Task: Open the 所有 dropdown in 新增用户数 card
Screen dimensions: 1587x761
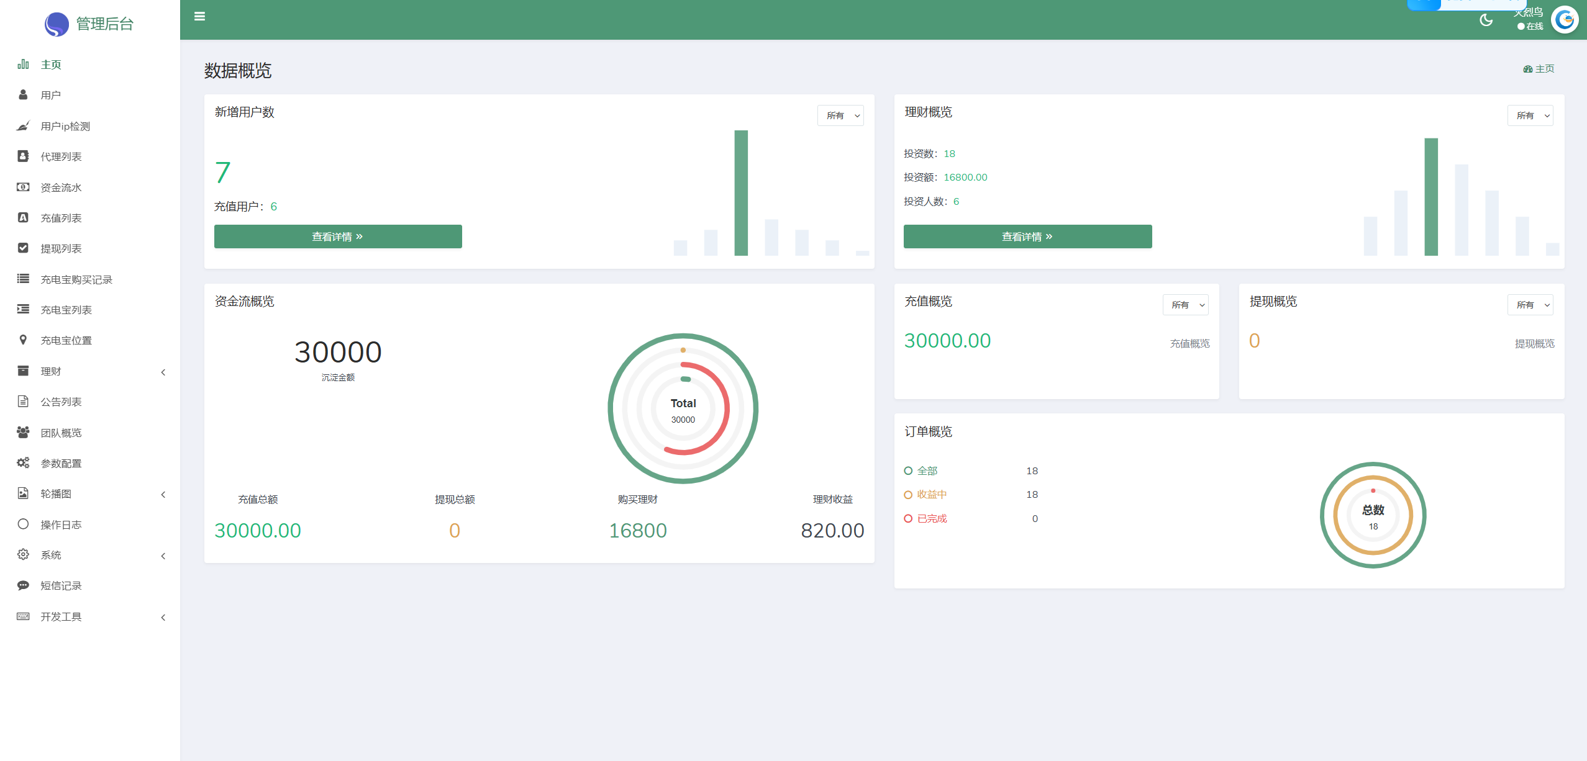Action: click(x=840, y=115)
